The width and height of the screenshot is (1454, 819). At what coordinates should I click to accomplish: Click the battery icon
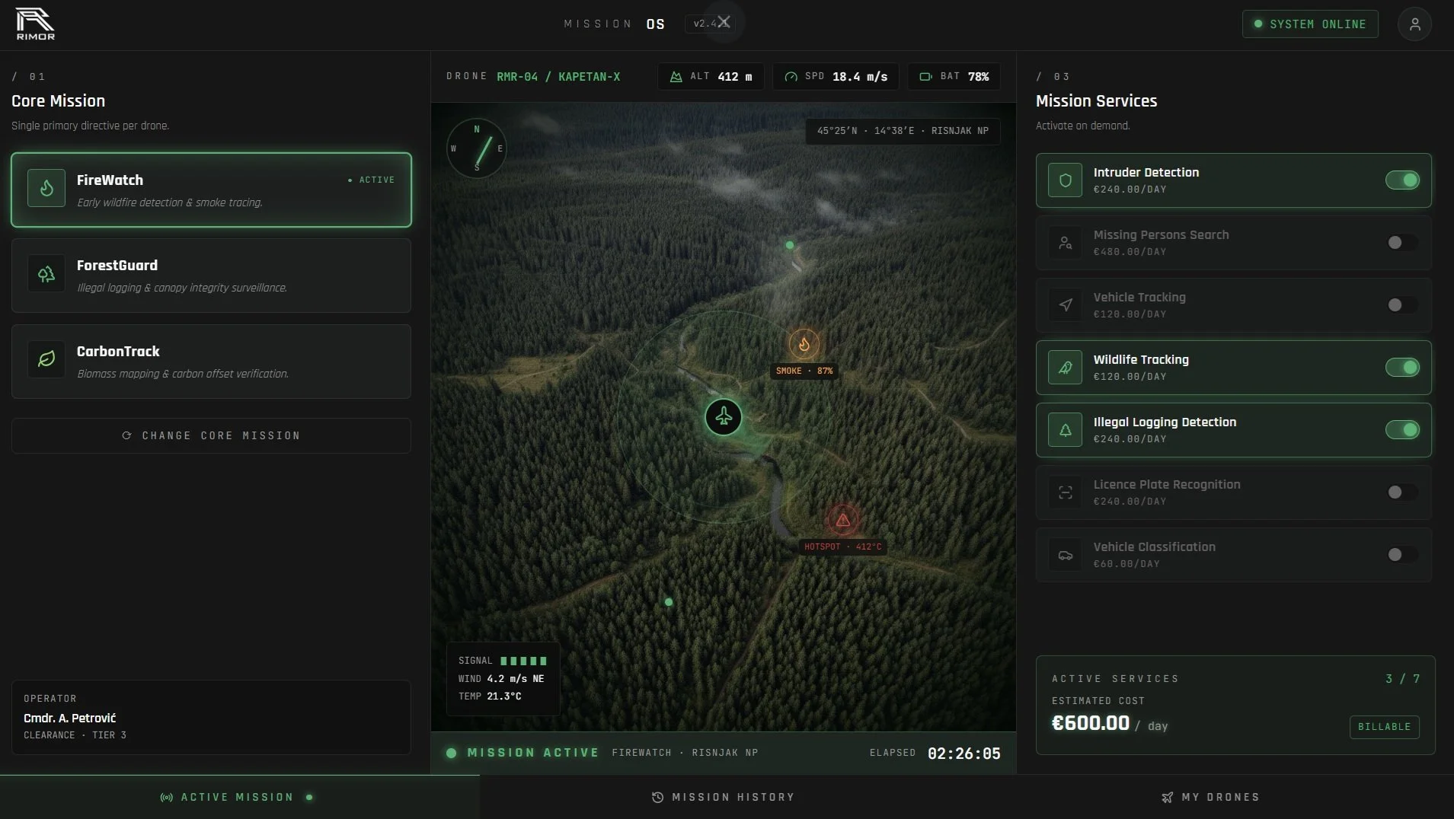tap(925, 77)
